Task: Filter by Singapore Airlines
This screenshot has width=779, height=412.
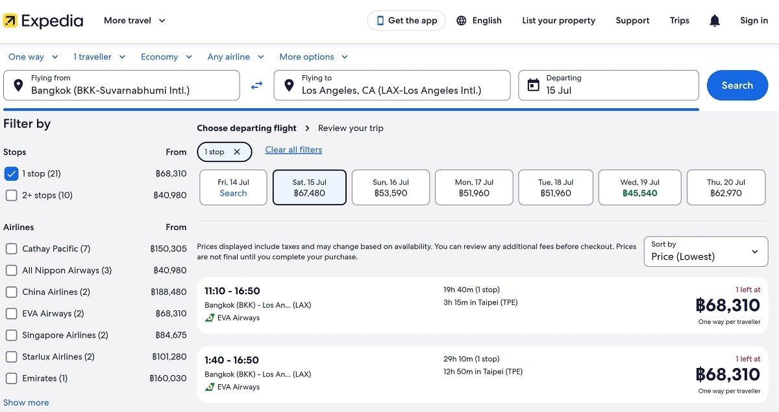Action: [x=11, y=335]
